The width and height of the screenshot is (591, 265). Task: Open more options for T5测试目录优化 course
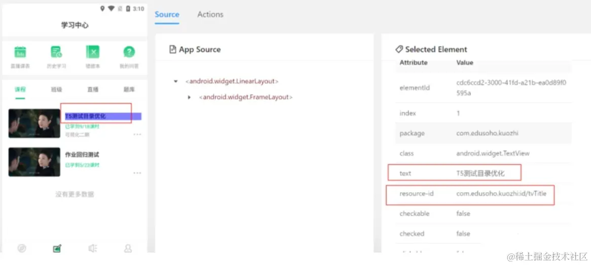[137, 135]
